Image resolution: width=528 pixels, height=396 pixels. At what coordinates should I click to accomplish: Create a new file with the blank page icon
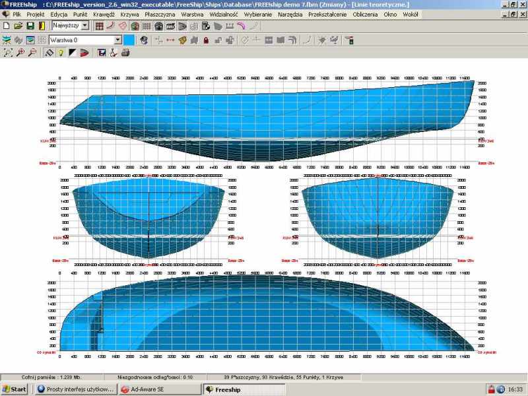coord(6,26)
